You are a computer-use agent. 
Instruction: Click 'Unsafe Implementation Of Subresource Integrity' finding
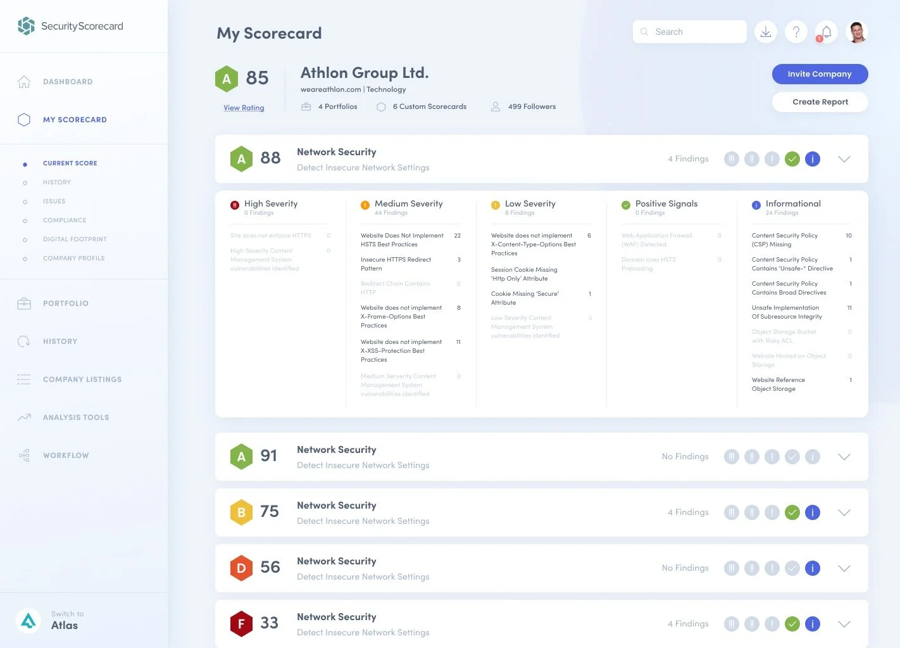787,312
